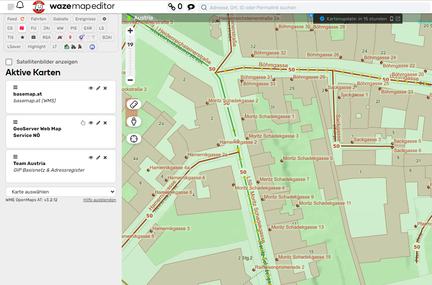
Task: Edit the basemap.at layer with pencil
Action: (x=98, y=88)
